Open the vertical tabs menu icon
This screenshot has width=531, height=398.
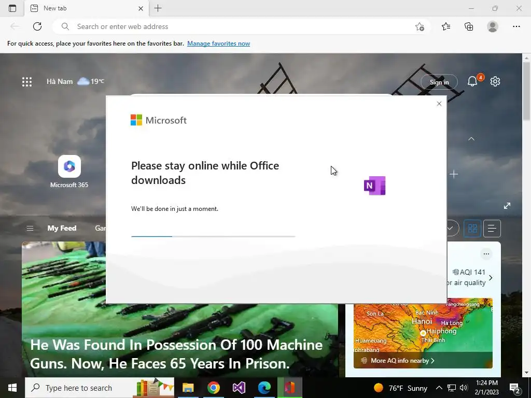tap(12, 8)
